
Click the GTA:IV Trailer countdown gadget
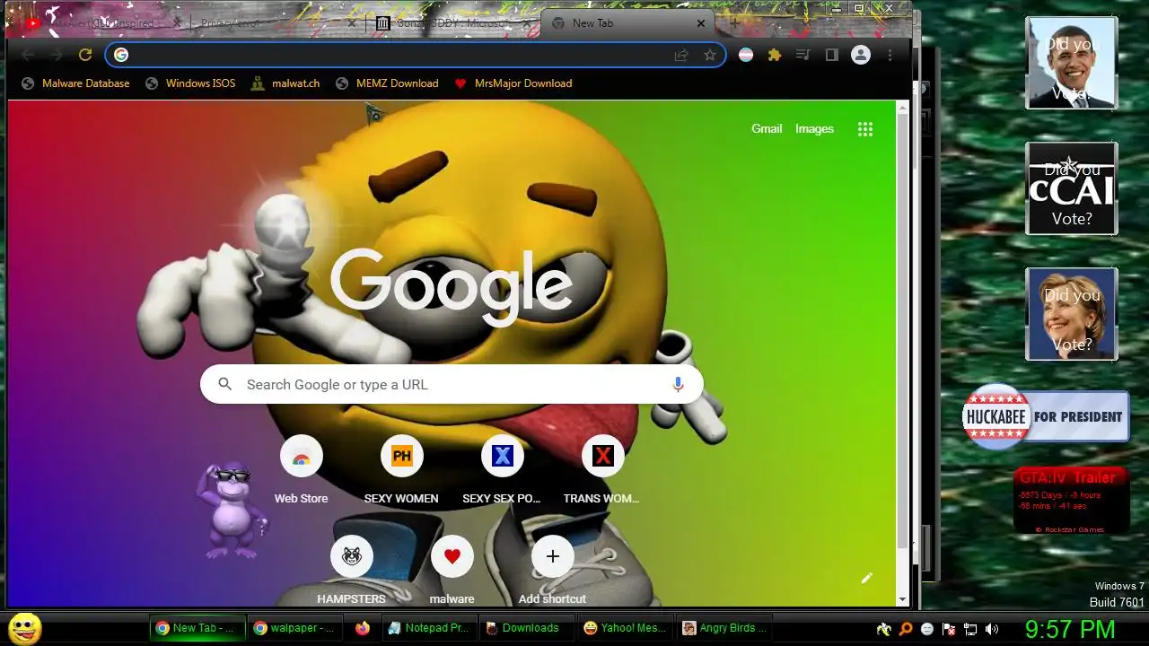pos(1072,501)
